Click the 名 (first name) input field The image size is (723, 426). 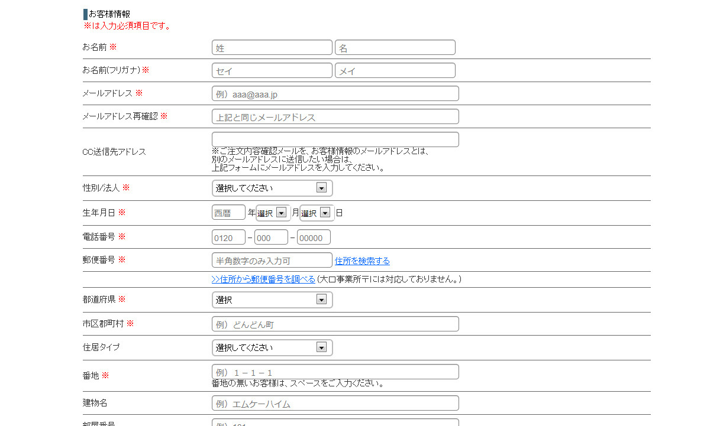point(395,48)
